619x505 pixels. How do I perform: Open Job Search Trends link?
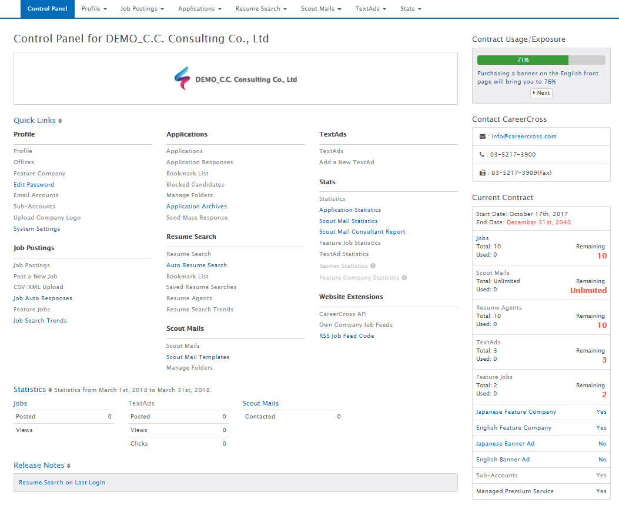(x=40, y=320)
